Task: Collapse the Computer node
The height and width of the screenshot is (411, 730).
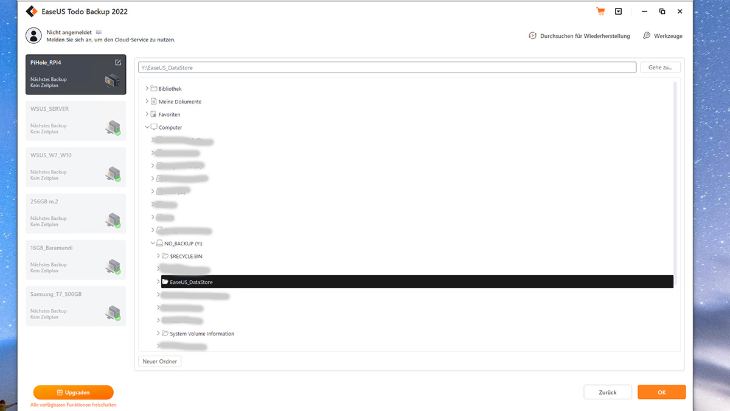Action: [147, 127]
